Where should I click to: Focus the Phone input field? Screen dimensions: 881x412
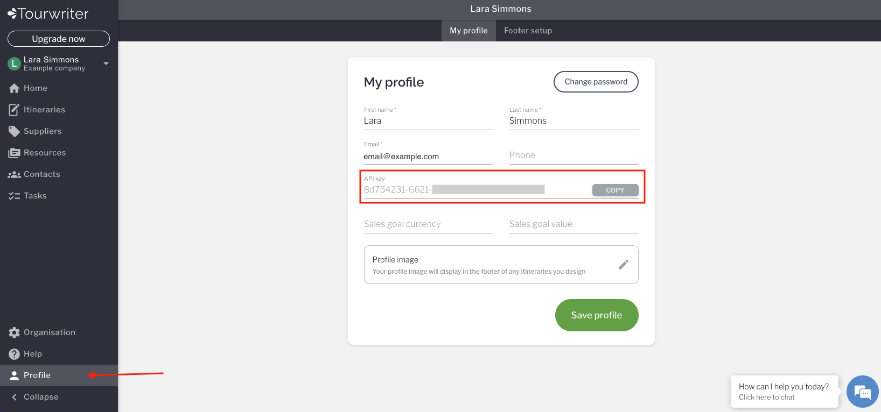pyautogui.click(x=574, y=155)
